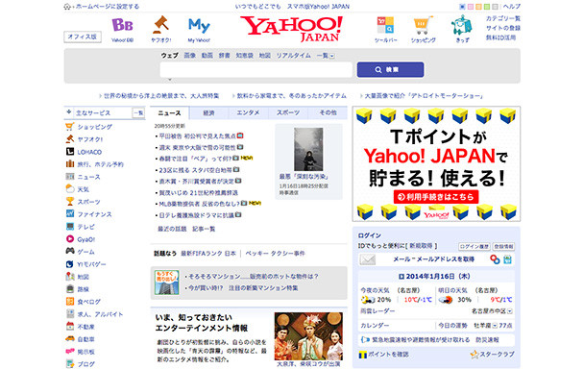Click the 登録情報 button

point(503,246)
